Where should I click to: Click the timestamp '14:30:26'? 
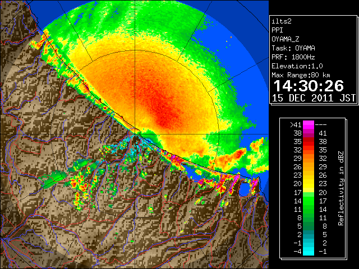coord(309,86)
